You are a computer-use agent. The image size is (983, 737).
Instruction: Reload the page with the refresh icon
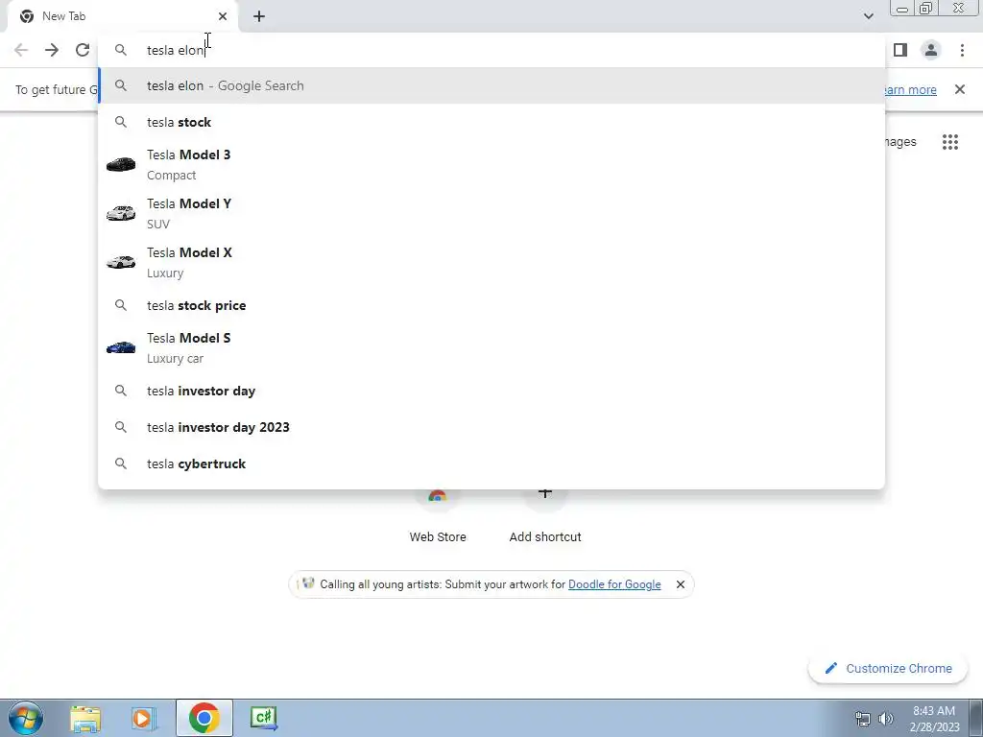tap(83, 50)
